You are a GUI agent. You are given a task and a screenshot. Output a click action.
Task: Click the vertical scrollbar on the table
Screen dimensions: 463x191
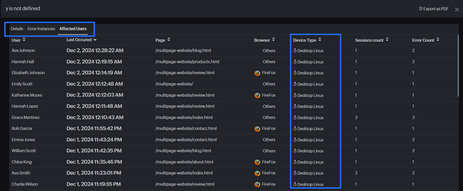point(458,66)
